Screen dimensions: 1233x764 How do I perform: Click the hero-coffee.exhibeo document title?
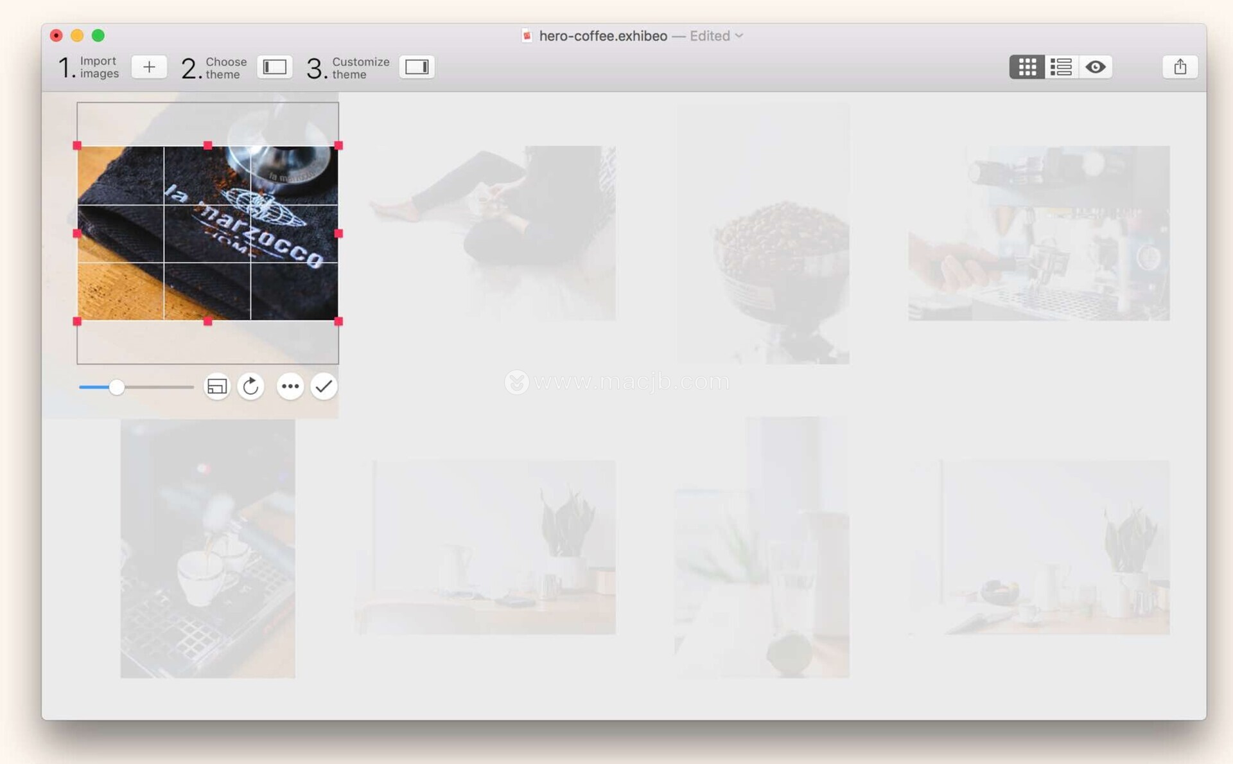(602, 36)
